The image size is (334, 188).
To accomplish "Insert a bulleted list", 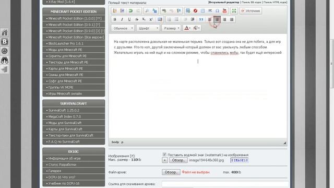I will coord(176,19).
